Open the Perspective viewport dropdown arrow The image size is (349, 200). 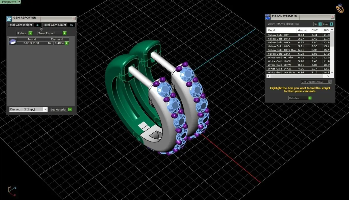pyautogui.click(x=19, y=2)
